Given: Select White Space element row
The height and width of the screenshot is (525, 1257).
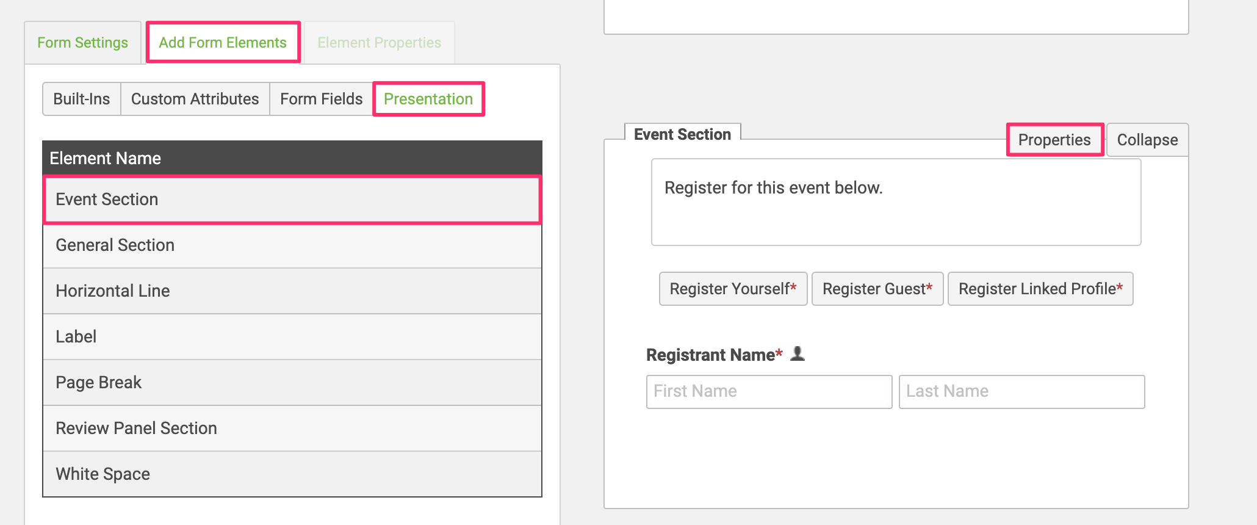Looking at the screenshot, I should click(292, 474).
